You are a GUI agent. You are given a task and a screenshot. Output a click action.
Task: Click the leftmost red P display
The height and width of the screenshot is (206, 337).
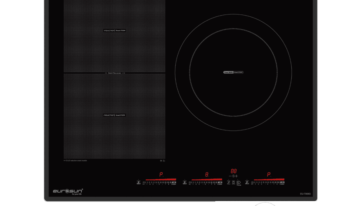(x=161, y=175)
